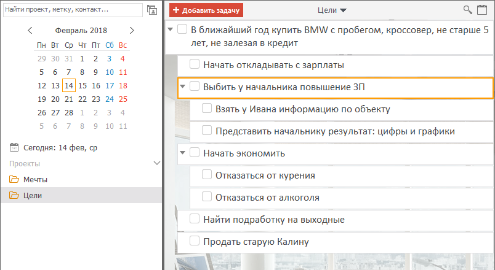
Task: Select February 28 in calendar
Action: [x=69, y=113]
